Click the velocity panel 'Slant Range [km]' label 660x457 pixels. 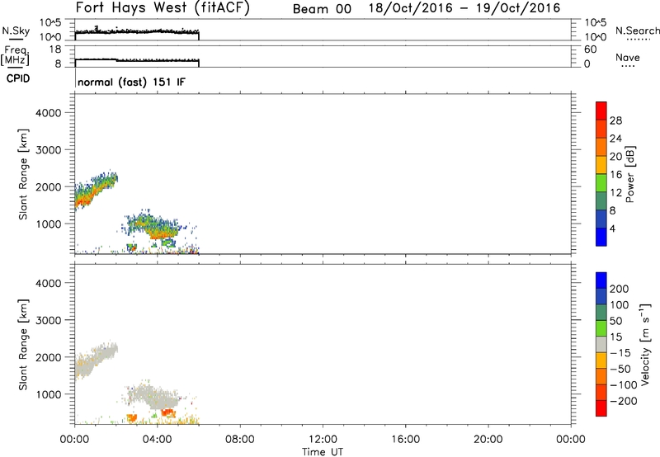(23, 345)
